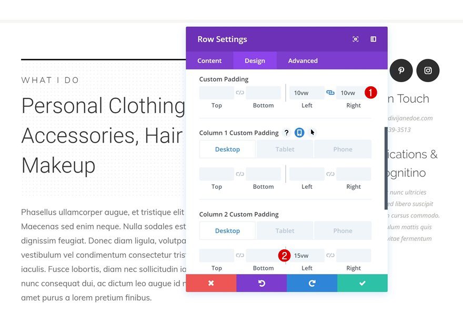This screenshot has height=323, width=463.
Task: Click the red X to discard changes
Action: click(x=211, y=282)
